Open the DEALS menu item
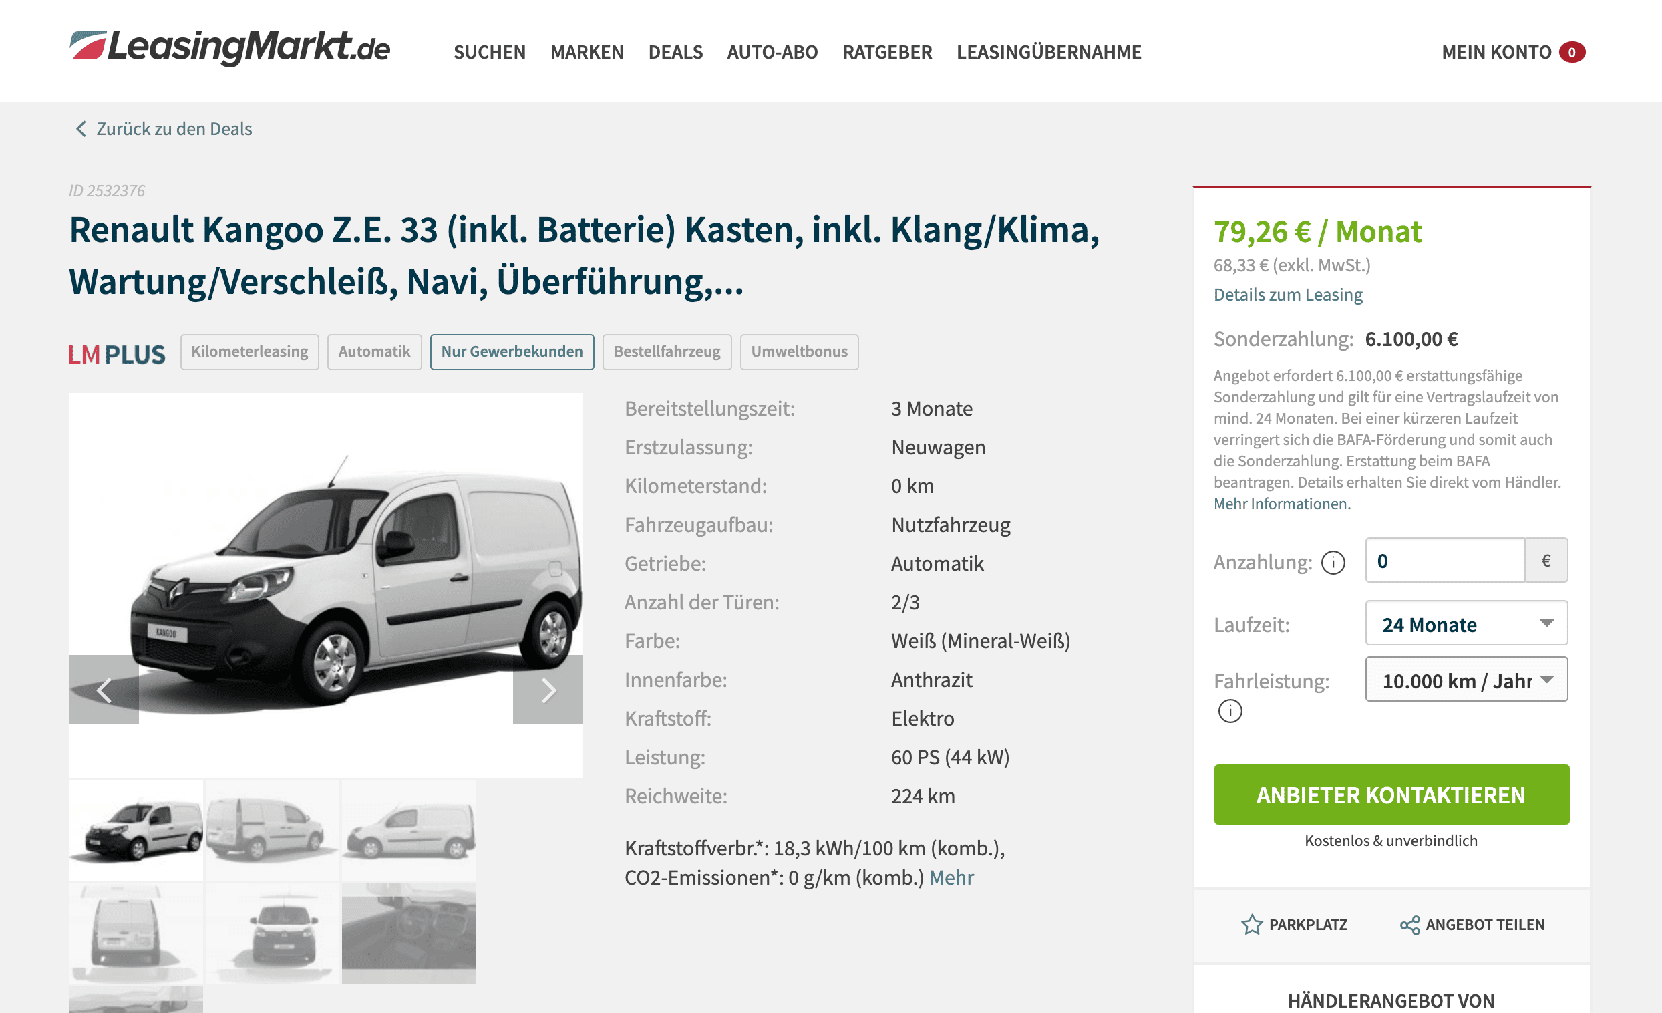Image resolution: width=1662 pixels, height=1013 pixels. 675,53
